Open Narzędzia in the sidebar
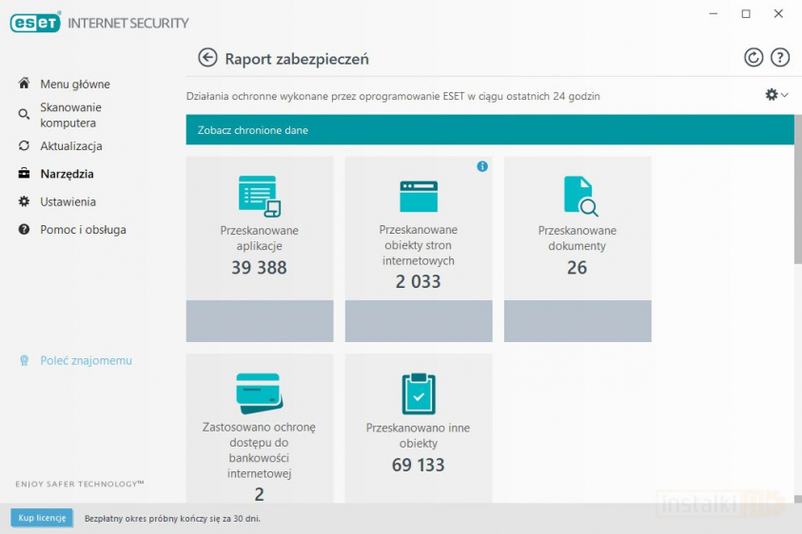Screen dimensions: 802x534 coord(67,174)
